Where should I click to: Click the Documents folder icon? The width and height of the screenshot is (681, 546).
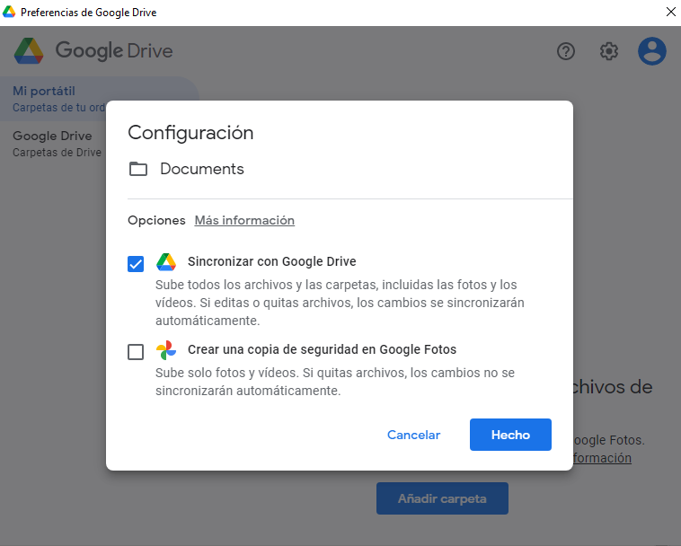138,169
